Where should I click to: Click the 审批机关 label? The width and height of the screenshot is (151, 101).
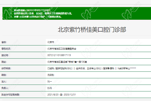click(x=6, y=49)
